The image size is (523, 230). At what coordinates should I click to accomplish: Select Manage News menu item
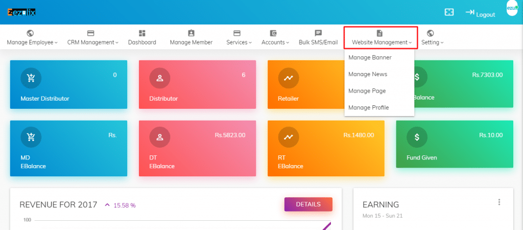pos(379,74)
